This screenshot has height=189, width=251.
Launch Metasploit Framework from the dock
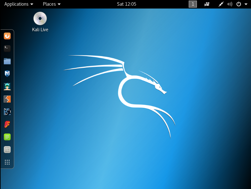[7, 74]
